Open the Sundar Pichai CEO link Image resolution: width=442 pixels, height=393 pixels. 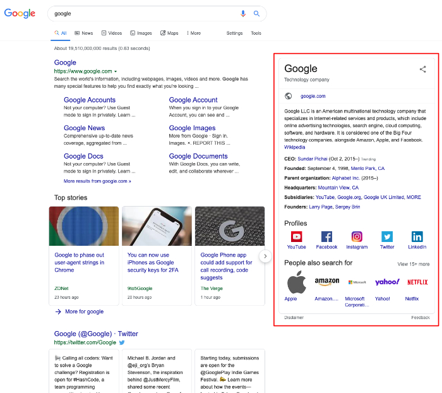(x=313, y=159)
